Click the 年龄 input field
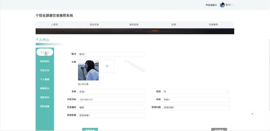This screenshot has height=131, width=270. [196, 100]
